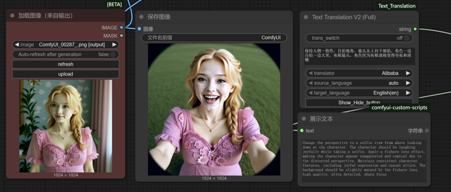This screenshot has height=192, width=451.
Task: Click Text Translation V2 (Full) title
Action: point(344,17)
